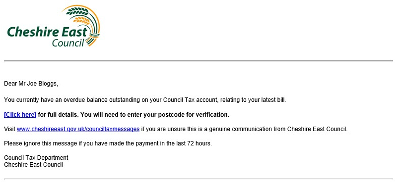Click the 'Council Tax Department' signature line
Image resolution: width=397 pixels, height=186 pixels.
point(36,158)
